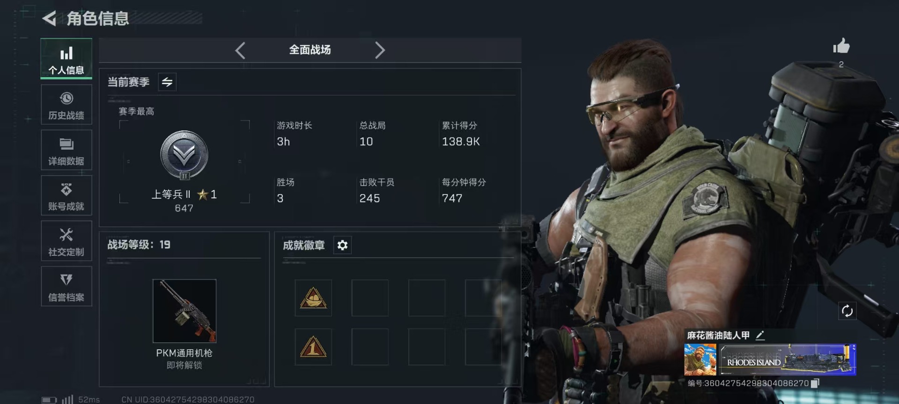Click the RHODES ISLAND name card banner

[x=788, y=360]
